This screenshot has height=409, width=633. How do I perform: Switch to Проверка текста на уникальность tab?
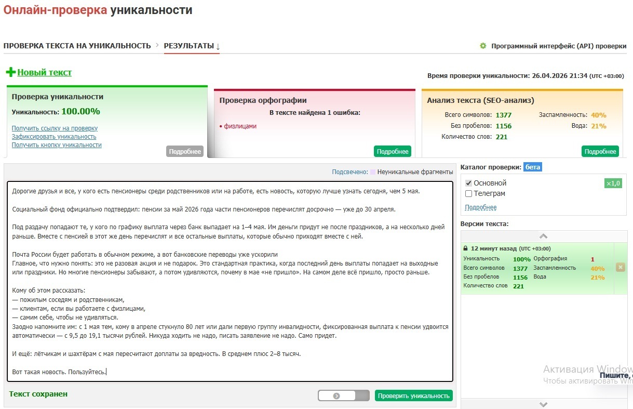coord(77,46)
